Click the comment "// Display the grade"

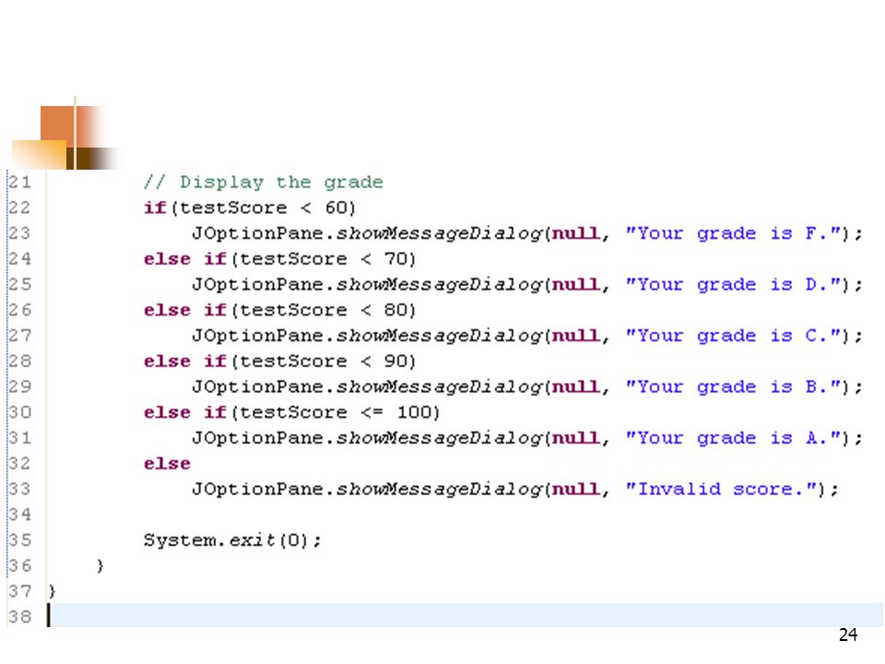pyautogui.click(x=263, y=183)
